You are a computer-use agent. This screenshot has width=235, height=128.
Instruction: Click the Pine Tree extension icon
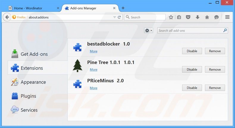(77, 66)
